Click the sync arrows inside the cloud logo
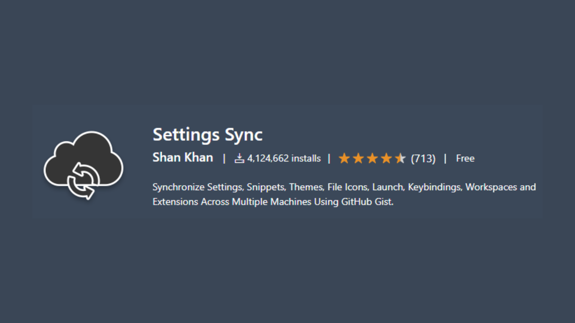Viewport: 575px width, 323px height. point(84,181)
